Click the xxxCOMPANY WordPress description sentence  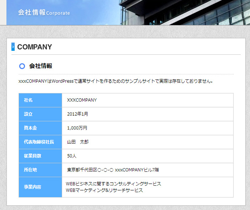click(116, 82)
